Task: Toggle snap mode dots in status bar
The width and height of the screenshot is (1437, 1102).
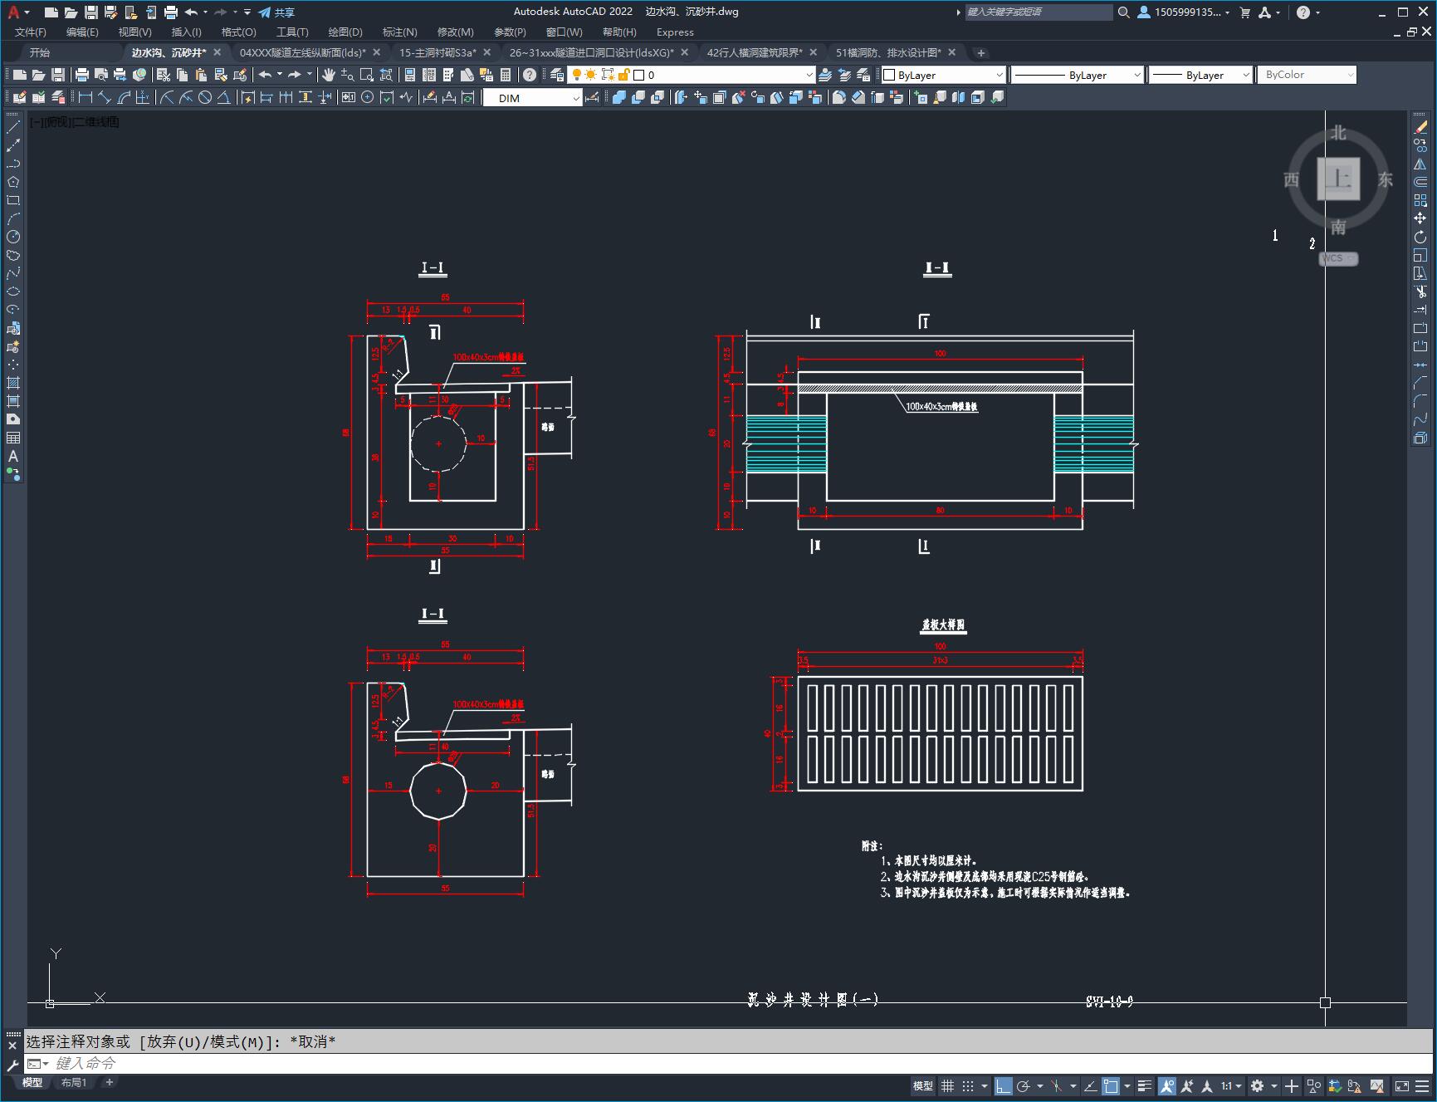Action: click(x=968, y=1085)
